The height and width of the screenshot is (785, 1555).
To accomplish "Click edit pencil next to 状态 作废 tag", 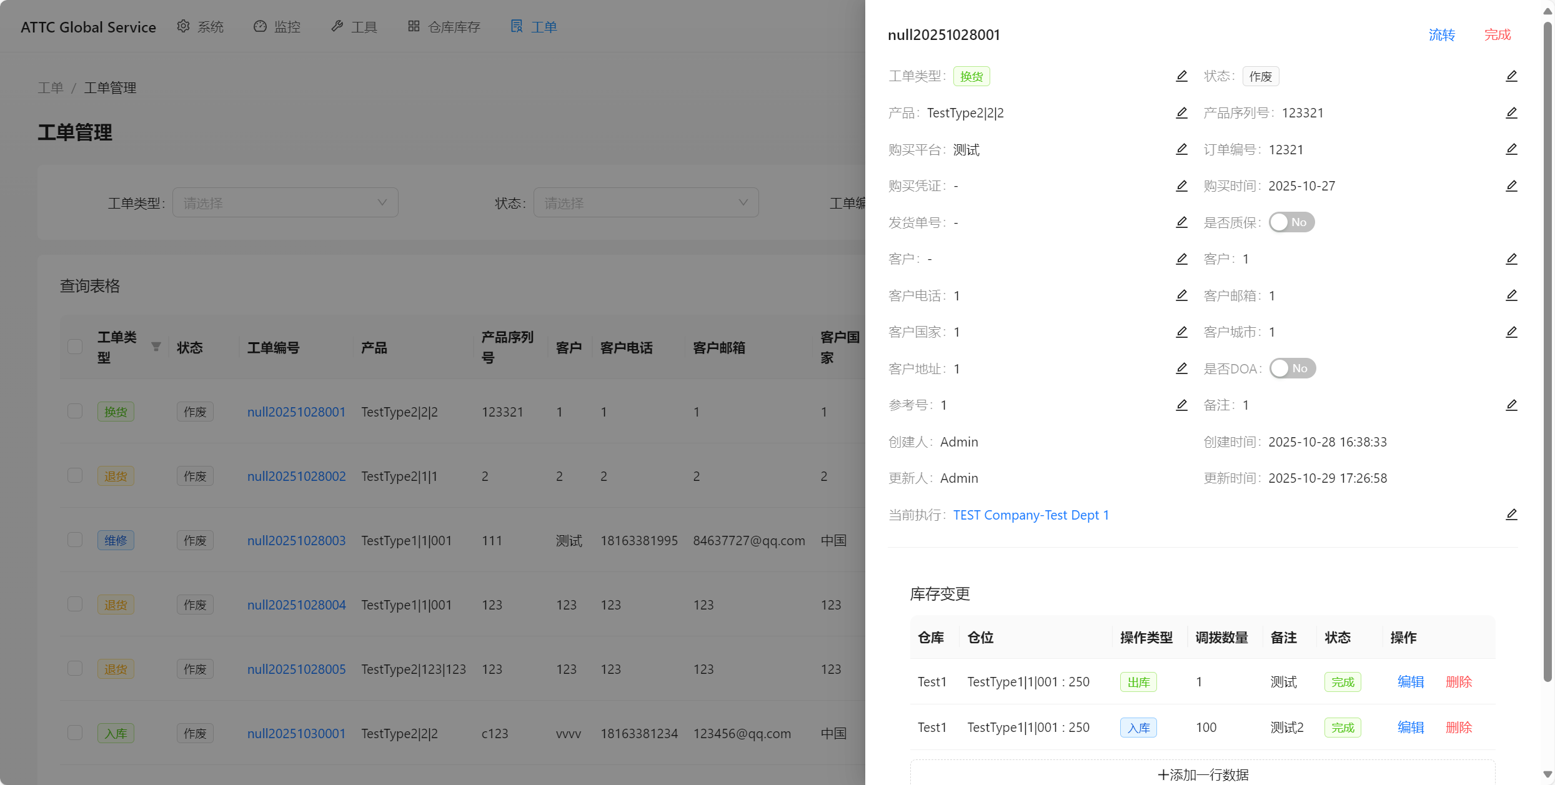I will [x=1511, y=76].
